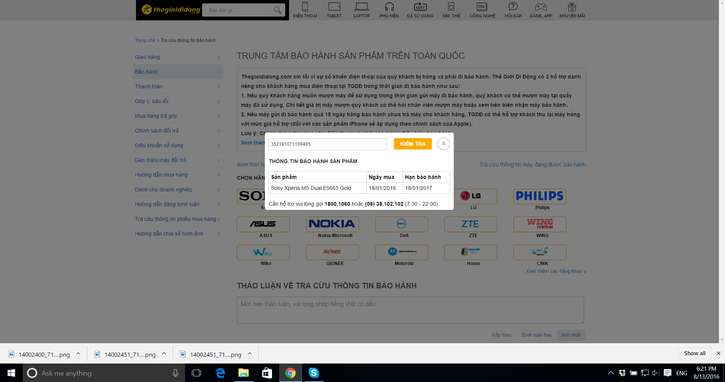This screenshot has width=725, height=382.
Task: Open the system volume control
Action: [x=656, y=373]
